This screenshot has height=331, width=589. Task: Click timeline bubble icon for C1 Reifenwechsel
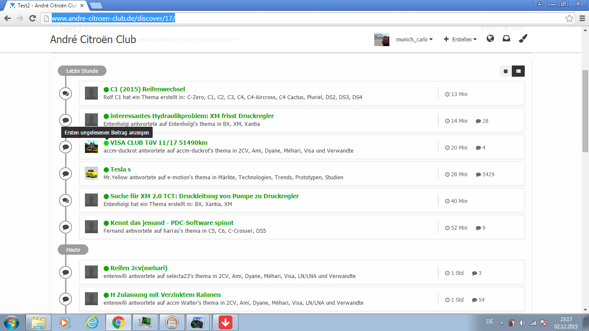point(66,93)
